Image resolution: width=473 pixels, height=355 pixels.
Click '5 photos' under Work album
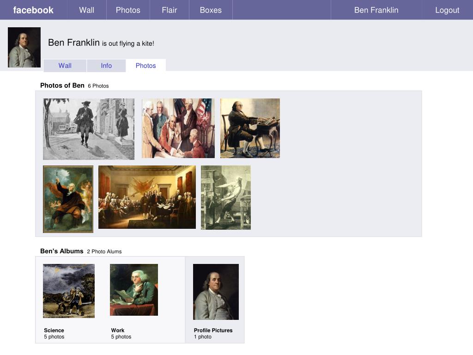121,337
